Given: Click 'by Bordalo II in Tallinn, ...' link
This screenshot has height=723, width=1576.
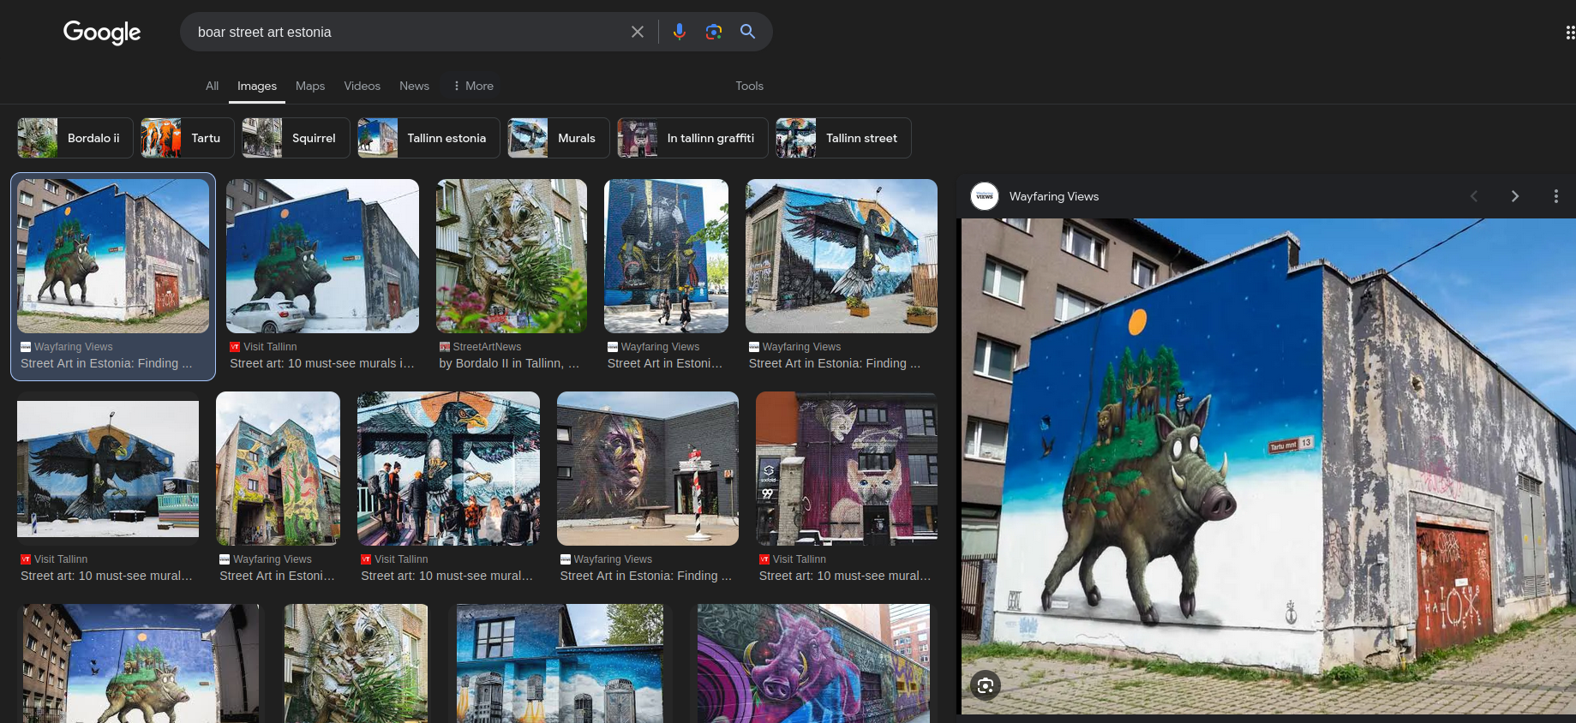Looking at the screenshot, I should click(x=509, y=363).
